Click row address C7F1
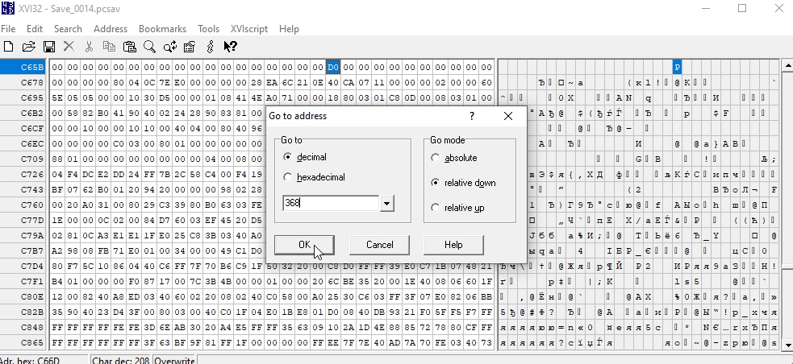The image size is (793, 364). (23, 281)
